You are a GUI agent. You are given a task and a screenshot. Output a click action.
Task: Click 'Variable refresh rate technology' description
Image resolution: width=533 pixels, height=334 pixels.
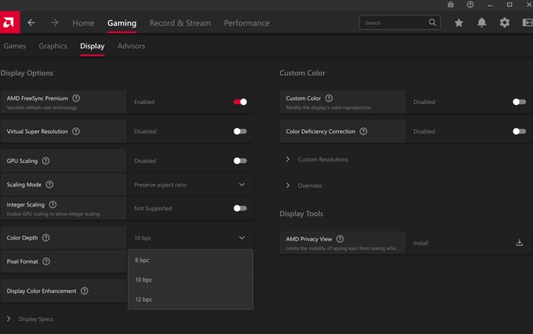(42, 107)
